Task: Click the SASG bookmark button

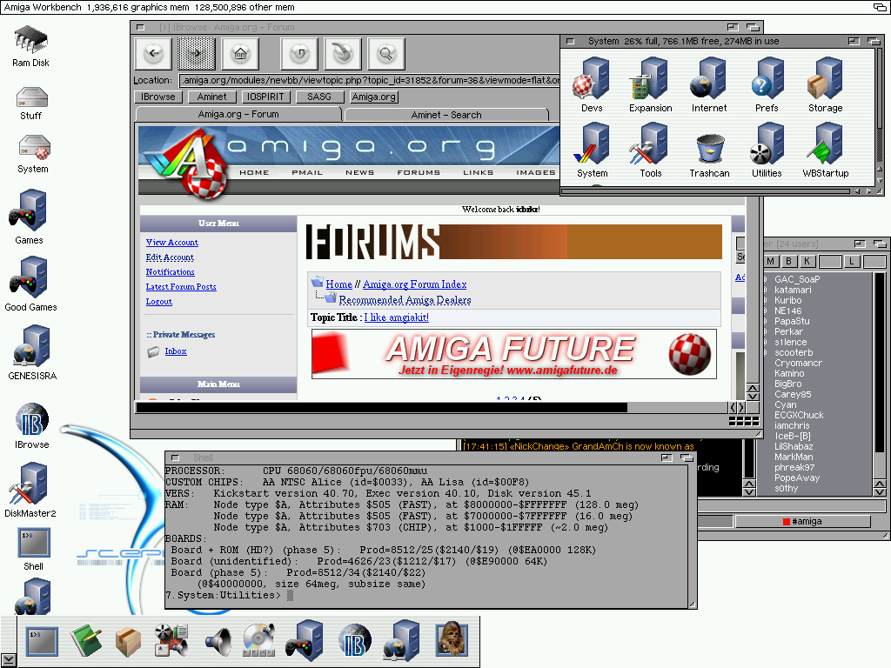Action: (318, 97)
